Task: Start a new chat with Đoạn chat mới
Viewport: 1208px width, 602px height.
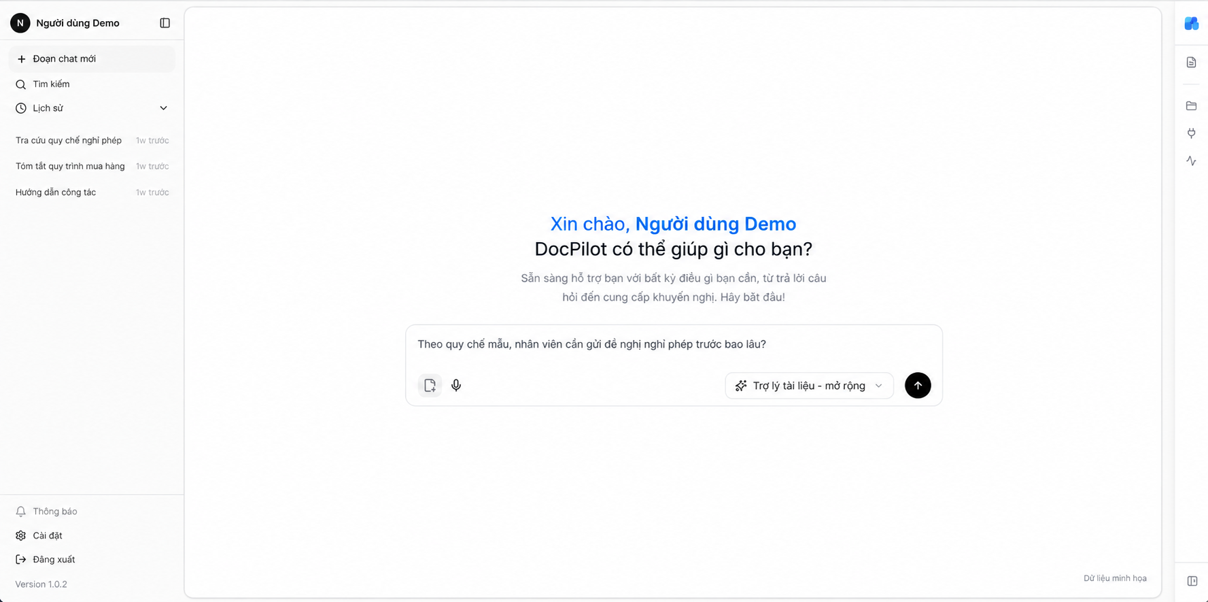Action: tap(92, 59)
